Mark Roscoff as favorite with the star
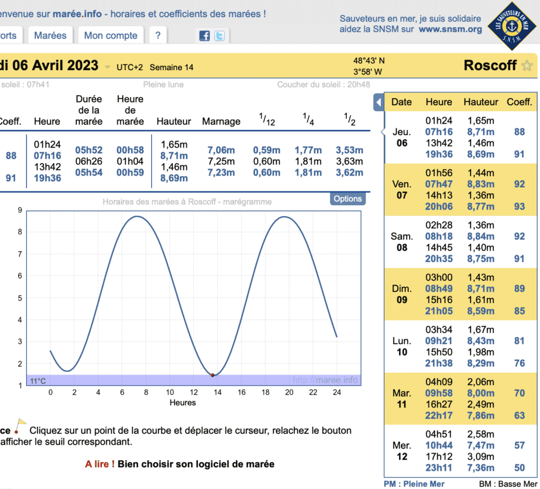 [x=527, y=66]
